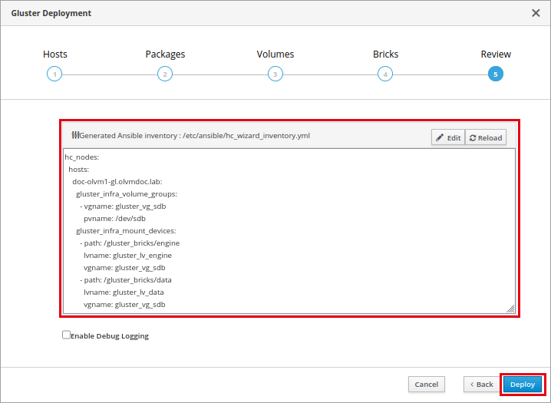
Task: Go back with the Back button
Action: tap(481, 385)
